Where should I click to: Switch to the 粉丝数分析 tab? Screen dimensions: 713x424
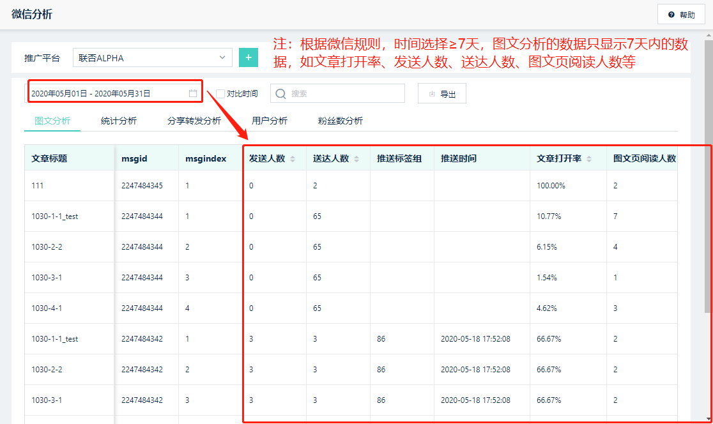pos(341,121)
